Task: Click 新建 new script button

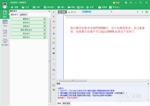Action: tap(15, 7)
